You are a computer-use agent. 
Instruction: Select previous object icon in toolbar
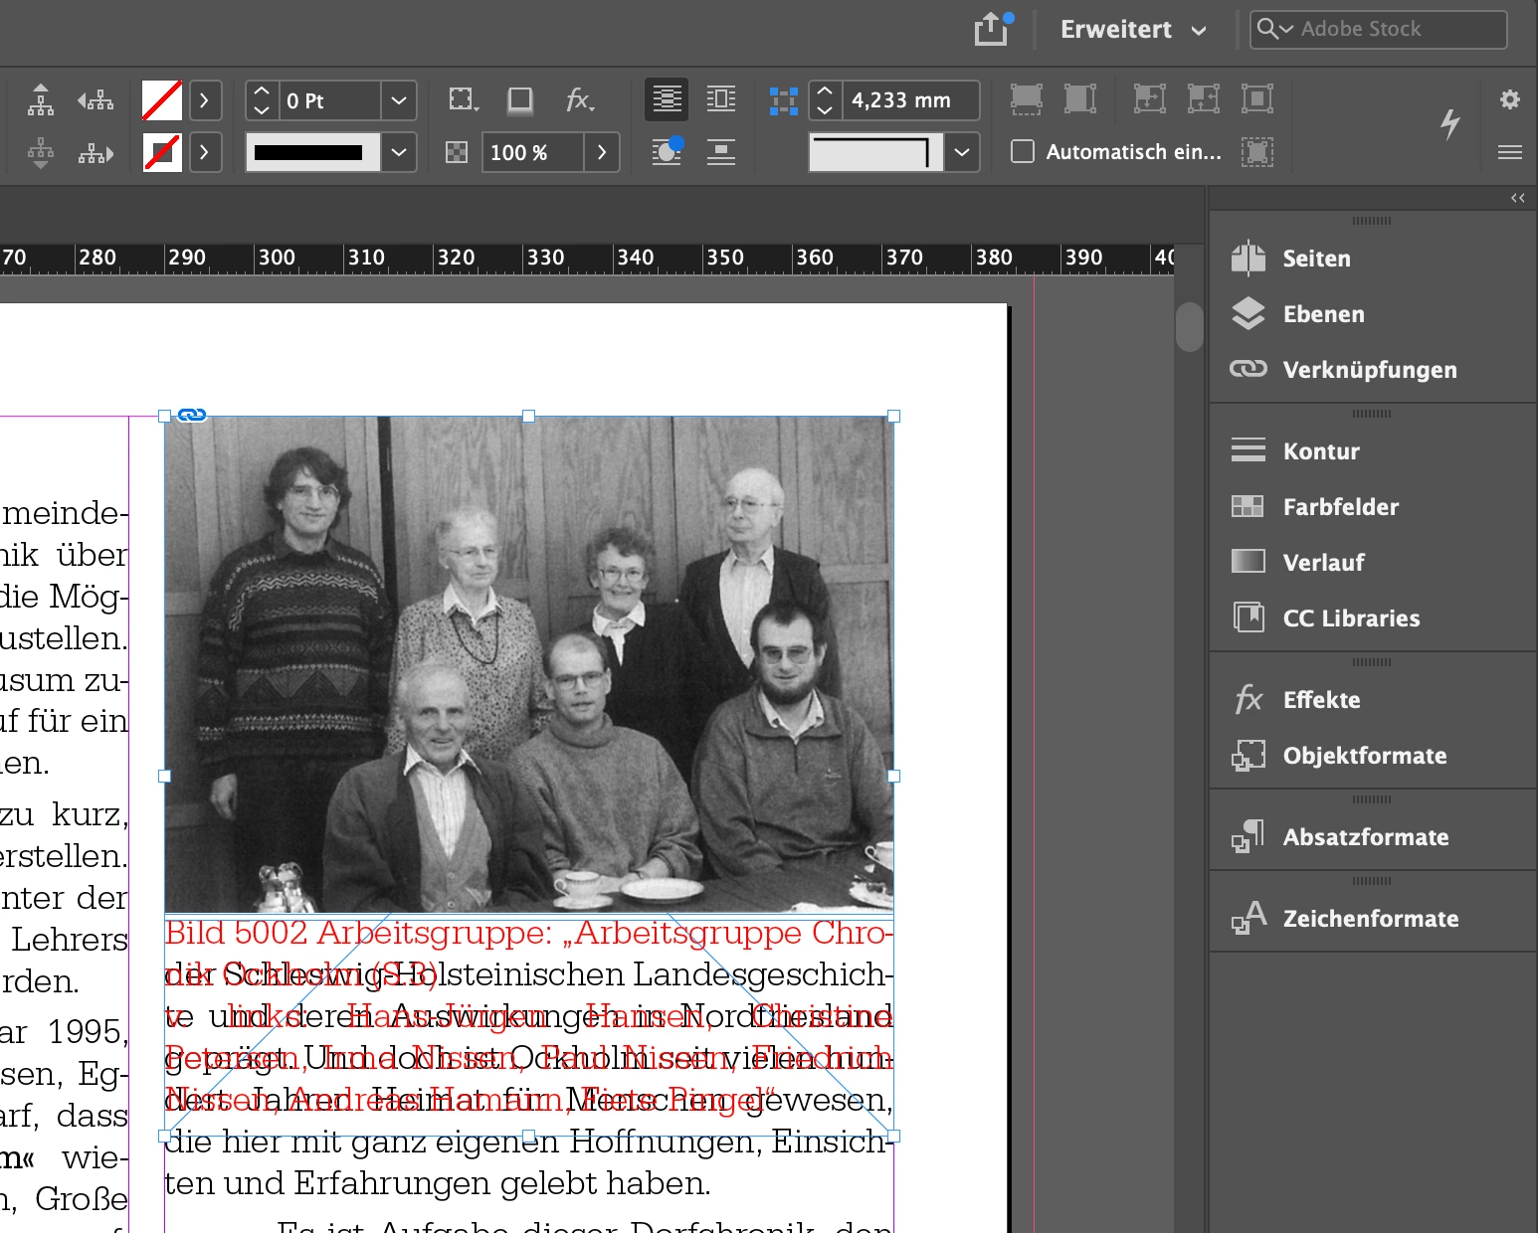[96, 99]
